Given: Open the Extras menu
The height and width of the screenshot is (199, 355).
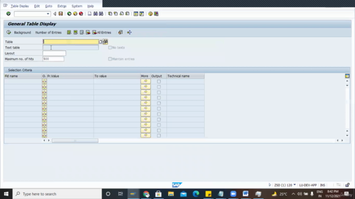Looking at the screenshot, I should (62, 6).
